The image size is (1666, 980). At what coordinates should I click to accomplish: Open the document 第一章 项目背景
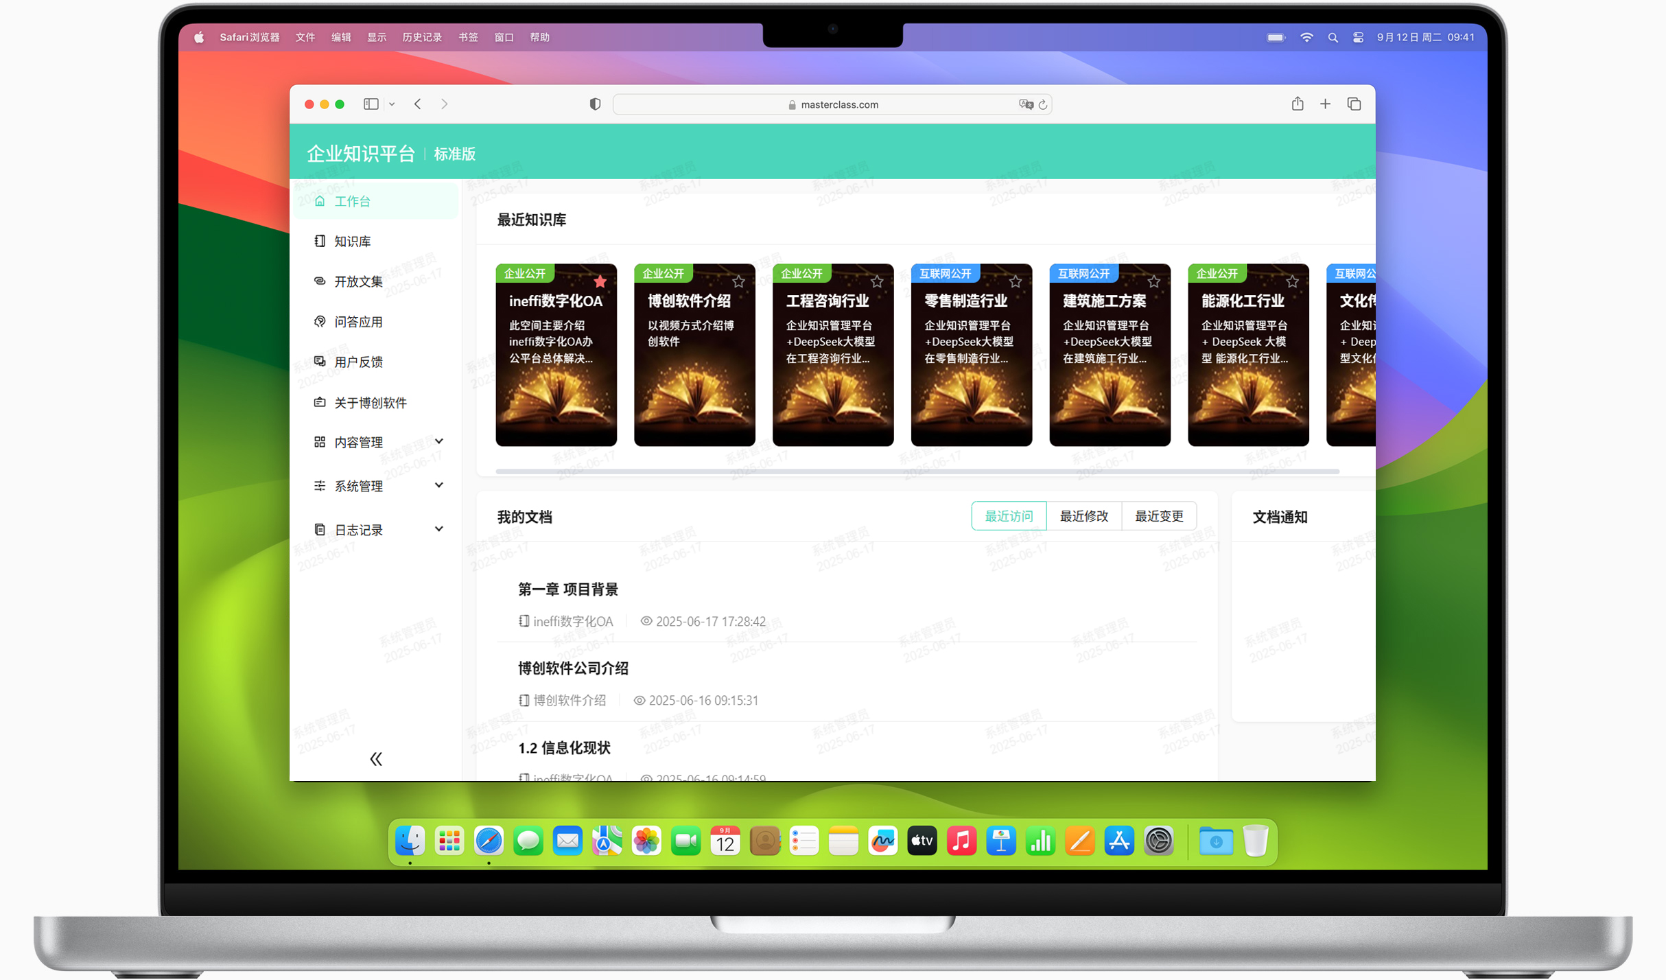568,590
